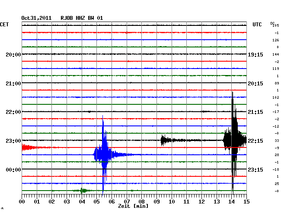Click the 22:00 CET time label
281x213 pixels.
[13, 112]
